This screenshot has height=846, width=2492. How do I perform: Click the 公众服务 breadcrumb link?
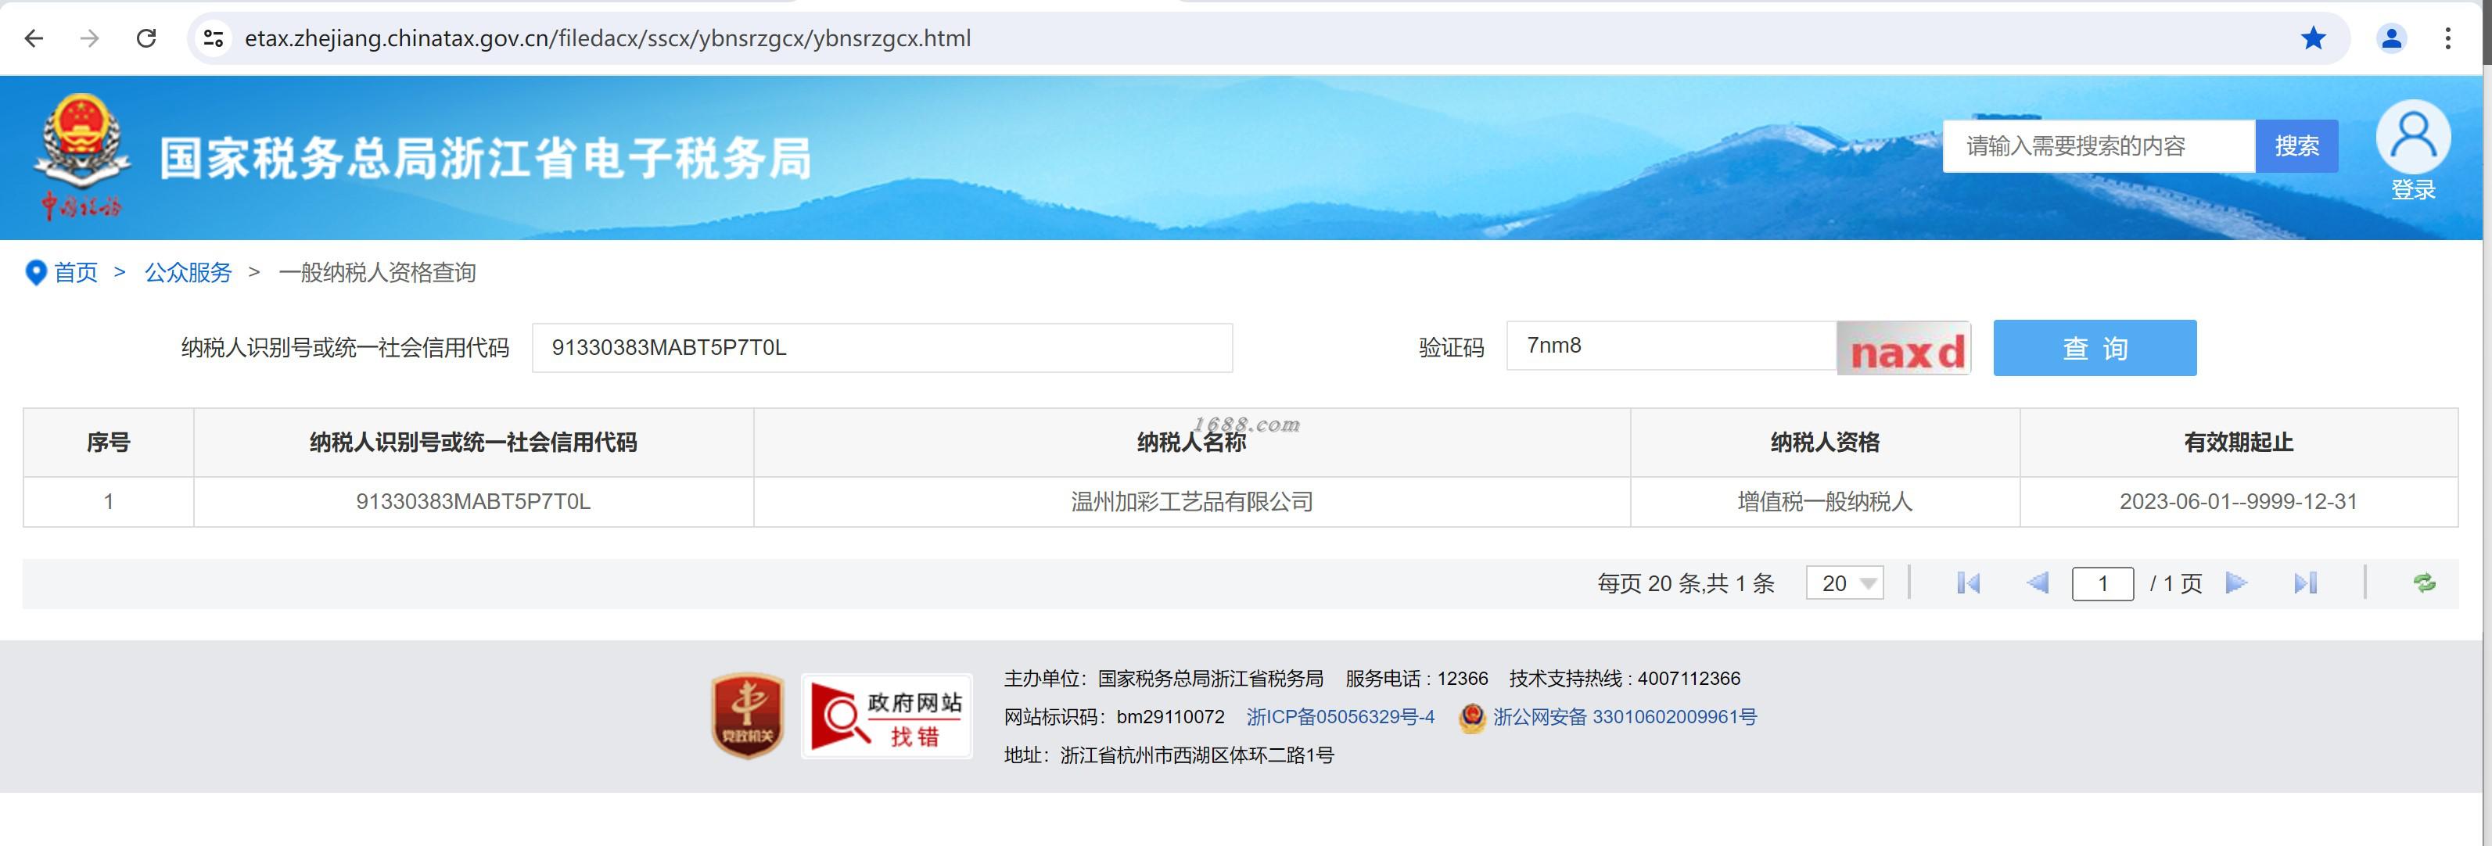tap(189, 273)
